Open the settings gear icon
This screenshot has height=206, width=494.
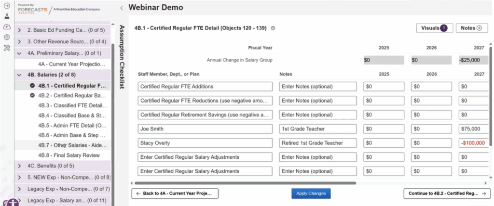7,37
